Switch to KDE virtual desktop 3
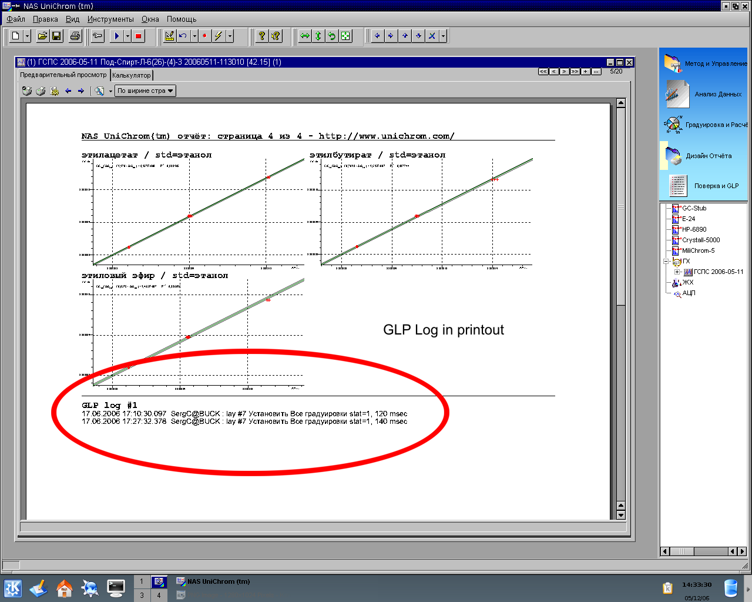Image resolution: width=752 pixels, height=602 pixels. coord(142,595)
